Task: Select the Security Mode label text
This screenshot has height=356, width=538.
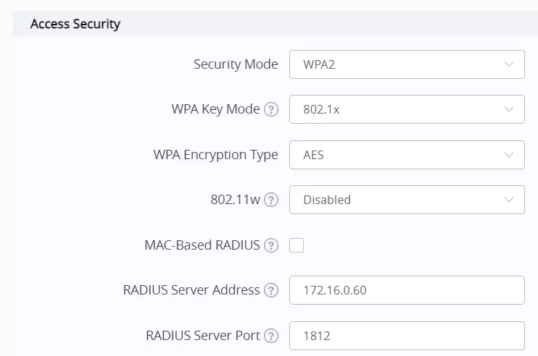Action: [236, 64]
